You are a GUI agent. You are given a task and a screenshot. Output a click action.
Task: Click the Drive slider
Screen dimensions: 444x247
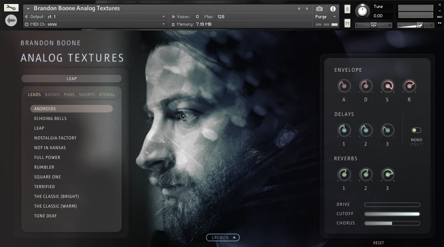pyautogui.click(x=392, y=205)
